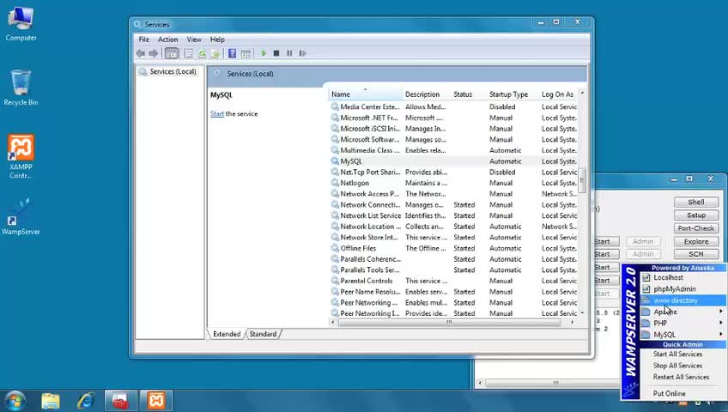Select the Network List Service row

[453, 215]
